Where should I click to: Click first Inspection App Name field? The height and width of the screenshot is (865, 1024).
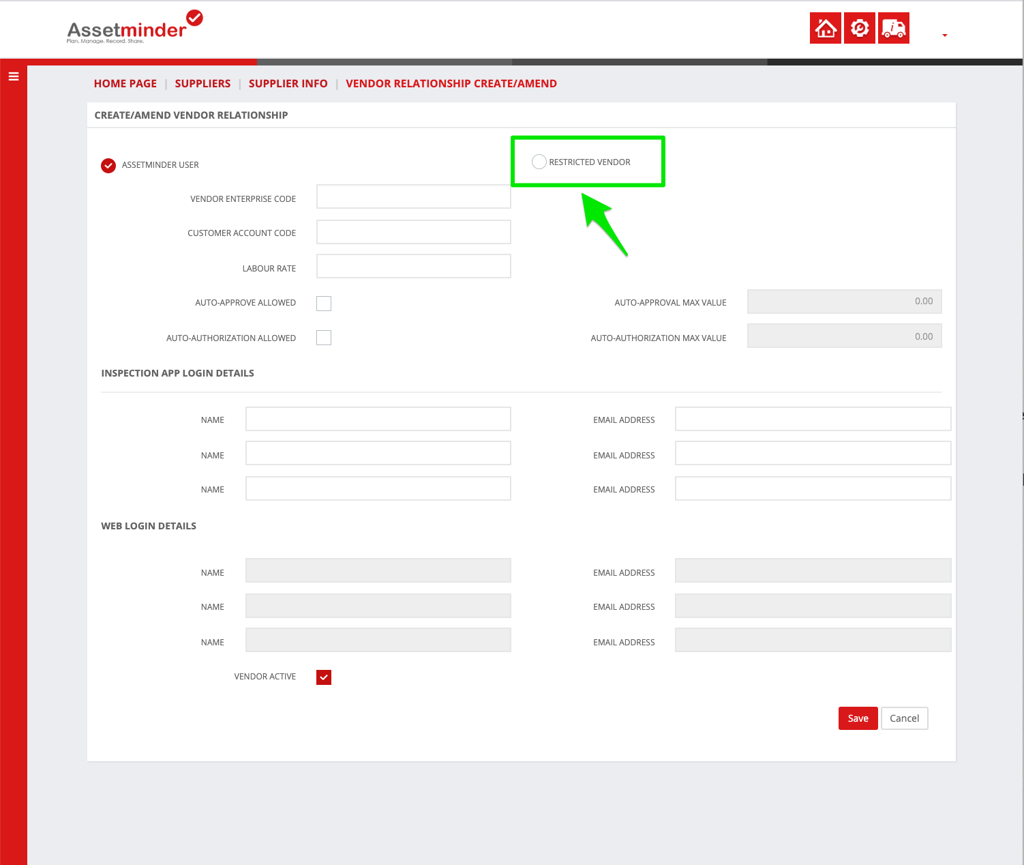[x=378, y=419]
